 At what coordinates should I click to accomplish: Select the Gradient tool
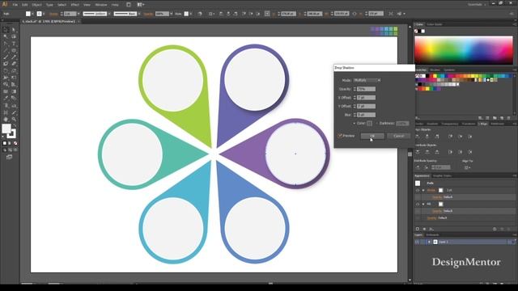pyautogui.click(x=14, y=91)
